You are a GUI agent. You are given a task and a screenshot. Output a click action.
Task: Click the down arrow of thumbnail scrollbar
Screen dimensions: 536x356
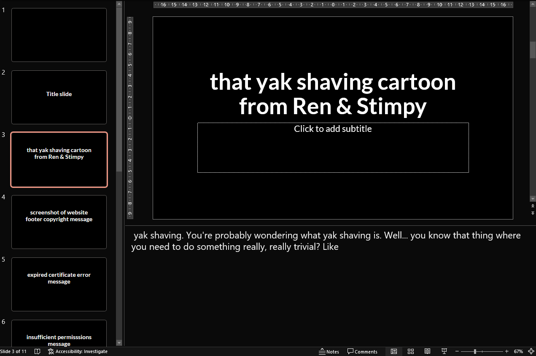[x=119, y=343]
